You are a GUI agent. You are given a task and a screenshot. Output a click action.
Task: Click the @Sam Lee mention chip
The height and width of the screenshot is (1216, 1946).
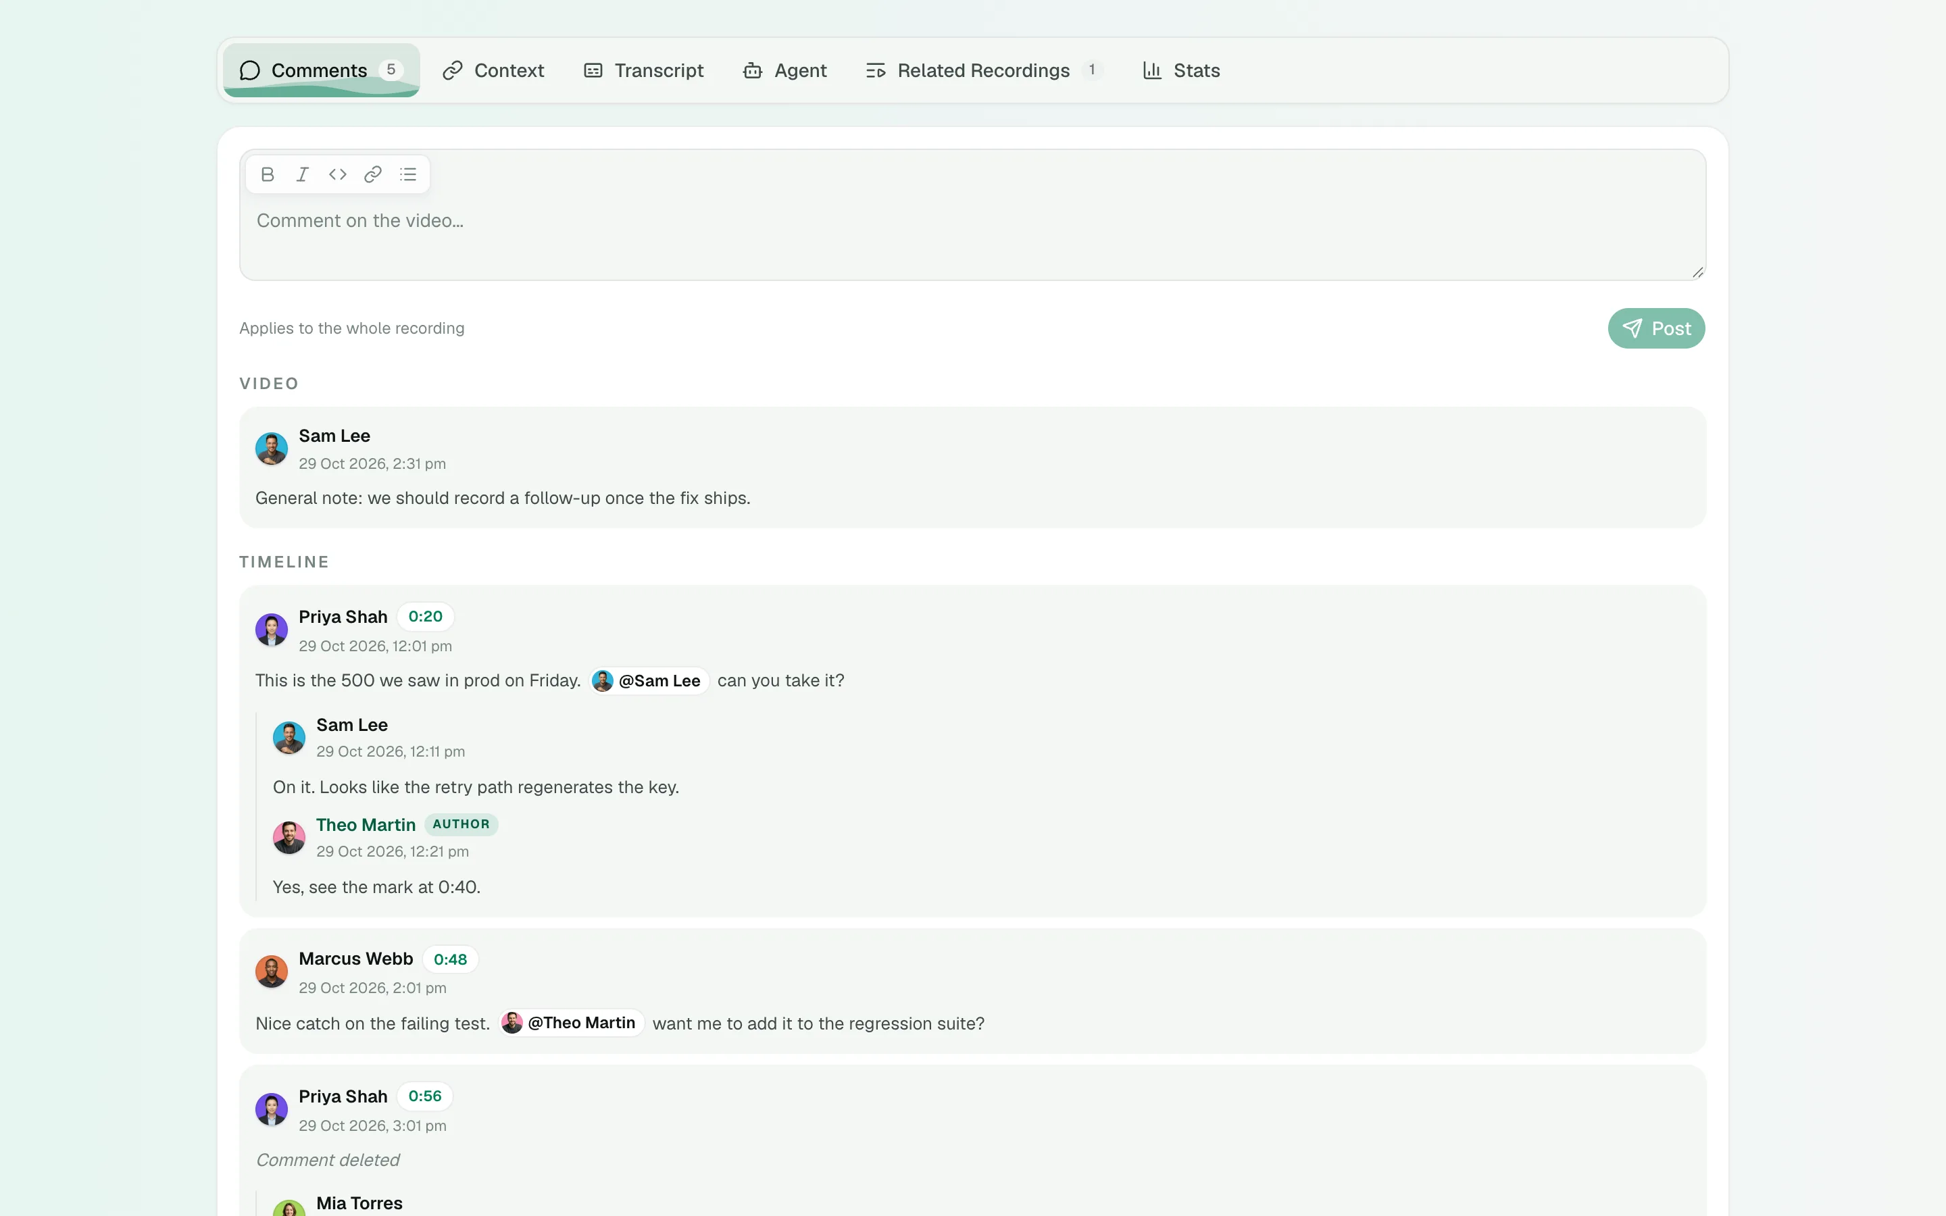coord(649,681)
